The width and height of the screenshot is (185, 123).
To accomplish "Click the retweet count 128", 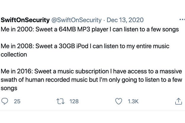I will click(74, 101).
